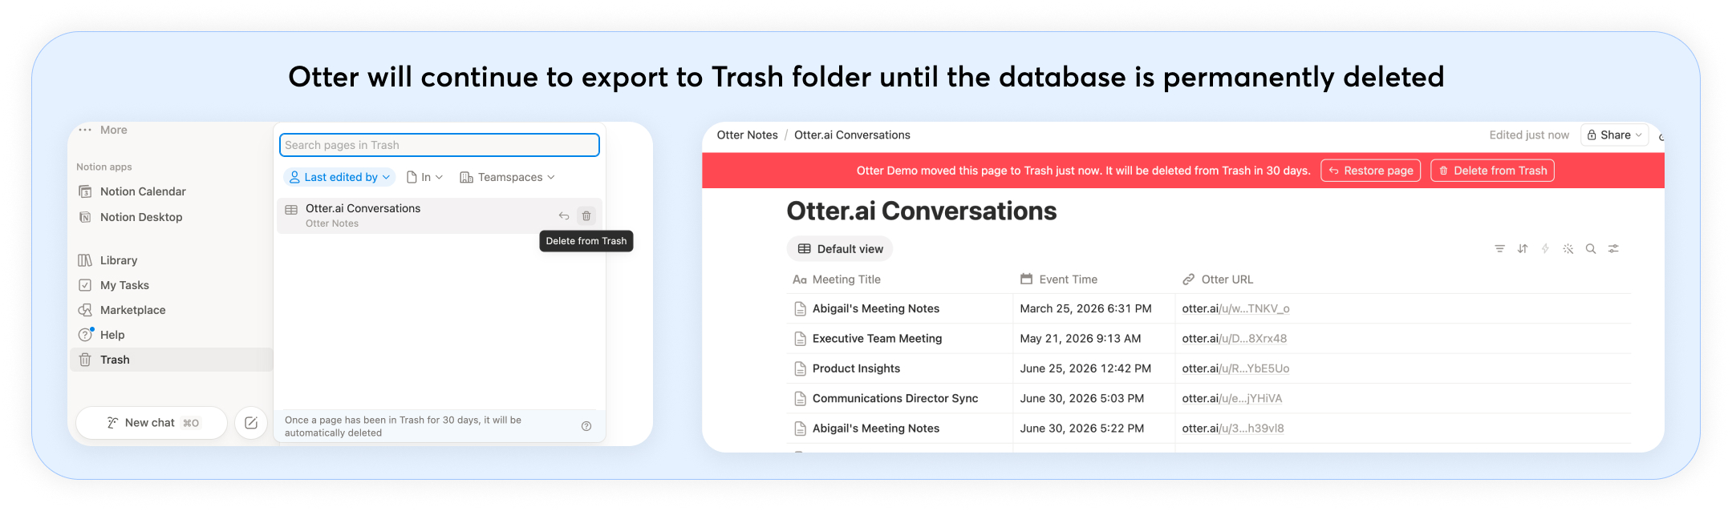Screen dimensions: 1732x511
Task: Start a New chat
Action: point(152,423)
